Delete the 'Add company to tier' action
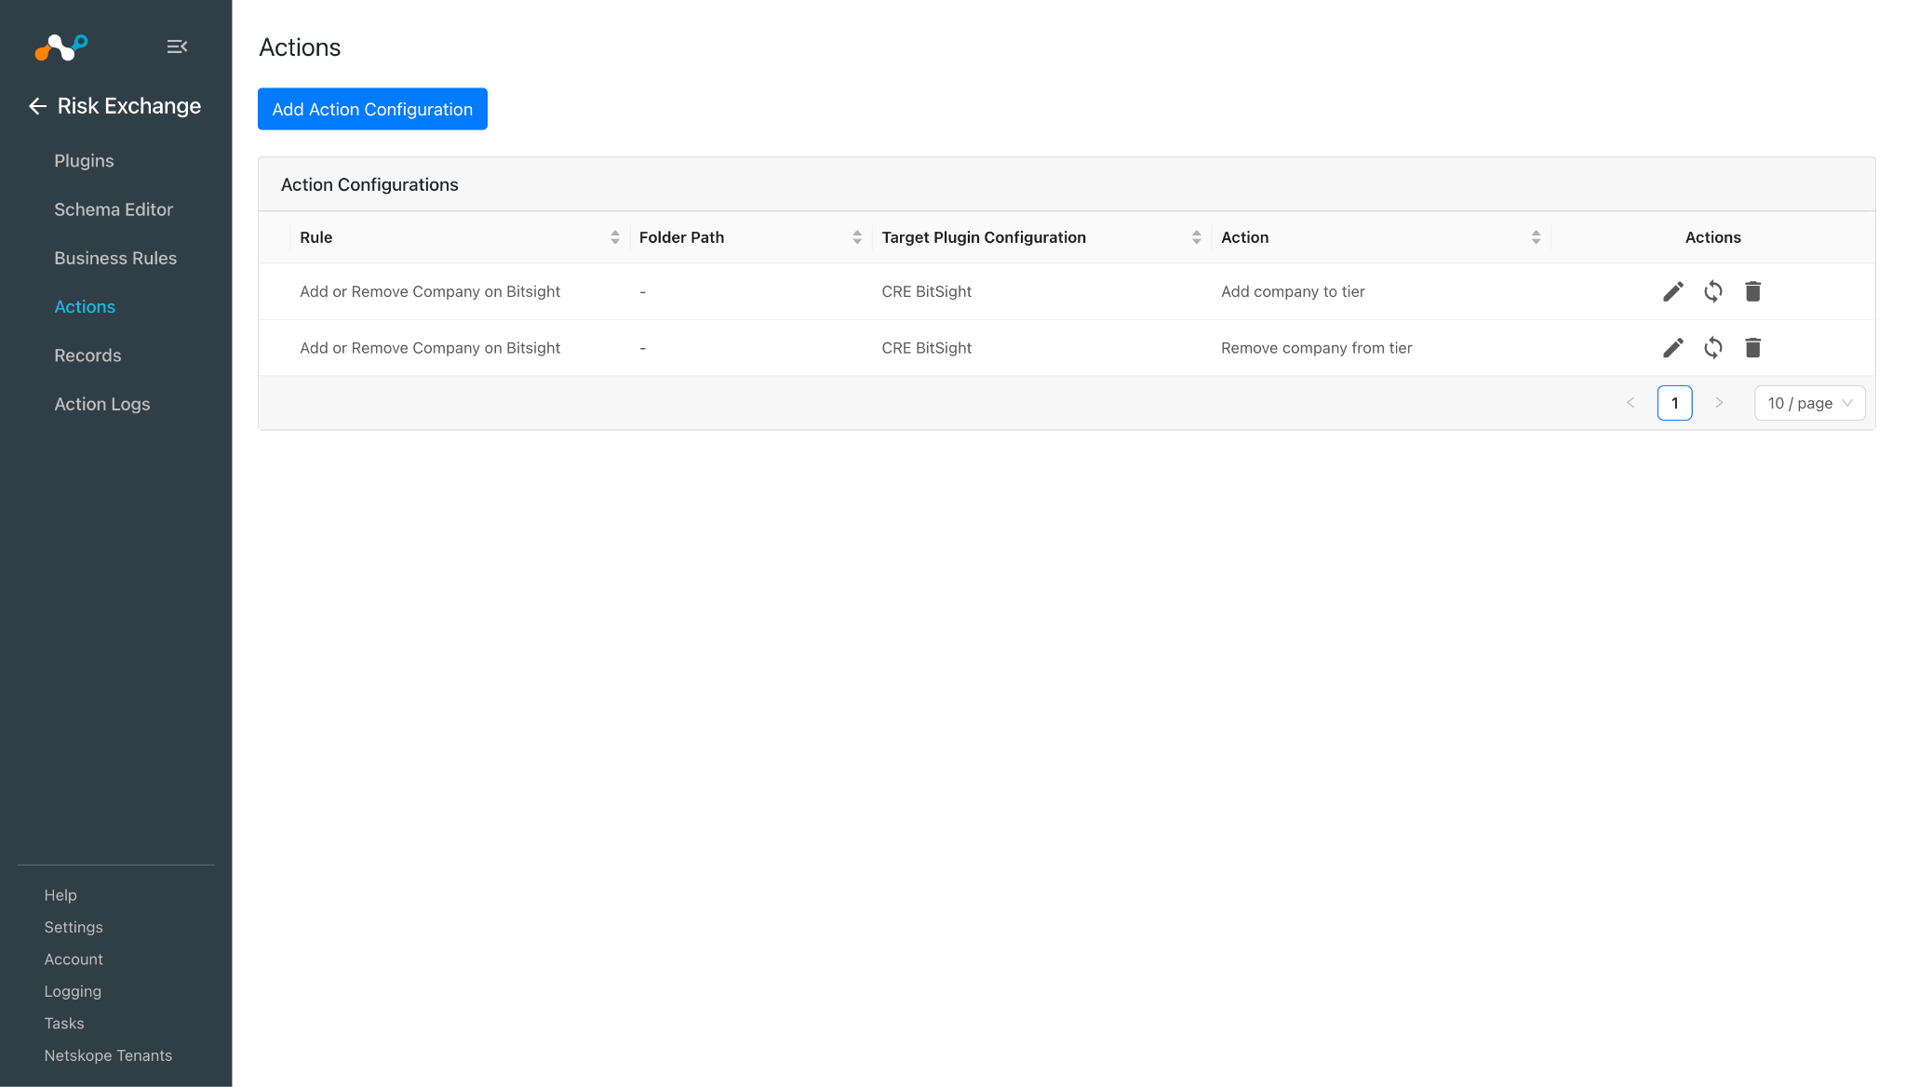Image resolution: width=1906 pixels, height=1087 pixels. coord(1753,291)
